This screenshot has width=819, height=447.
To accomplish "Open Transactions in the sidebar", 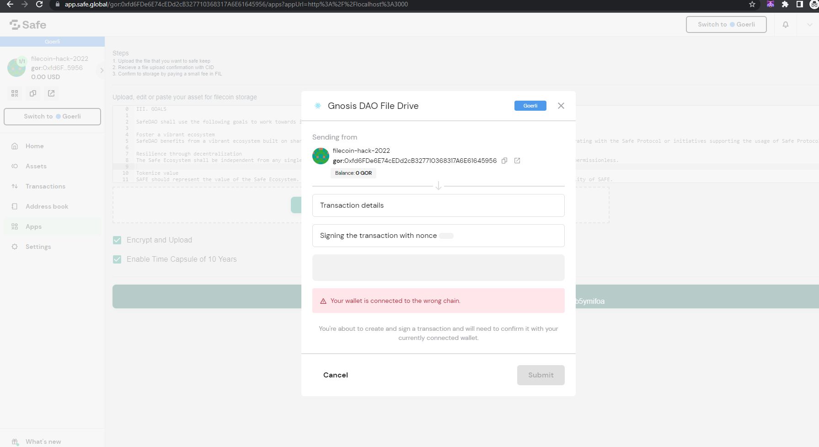I will (52, 186).
